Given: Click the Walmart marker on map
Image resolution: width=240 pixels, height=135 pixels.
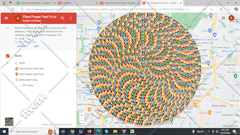Looking at the screenshot, I should (x=99, y=29).
